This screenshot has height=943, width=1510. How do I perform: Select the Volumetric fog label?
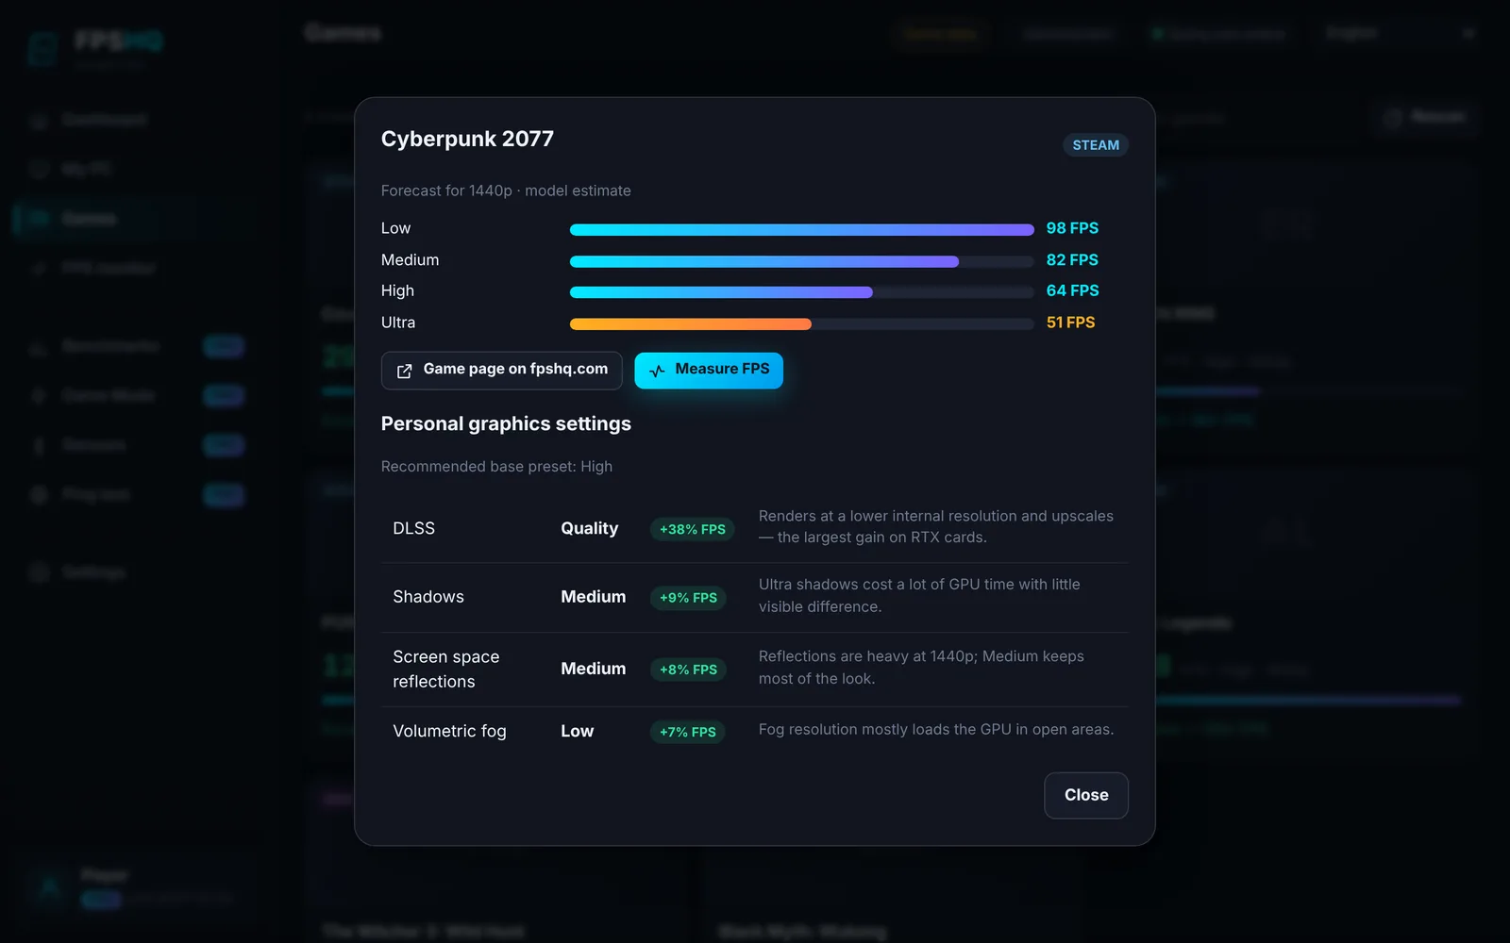(x=449, y=731)
